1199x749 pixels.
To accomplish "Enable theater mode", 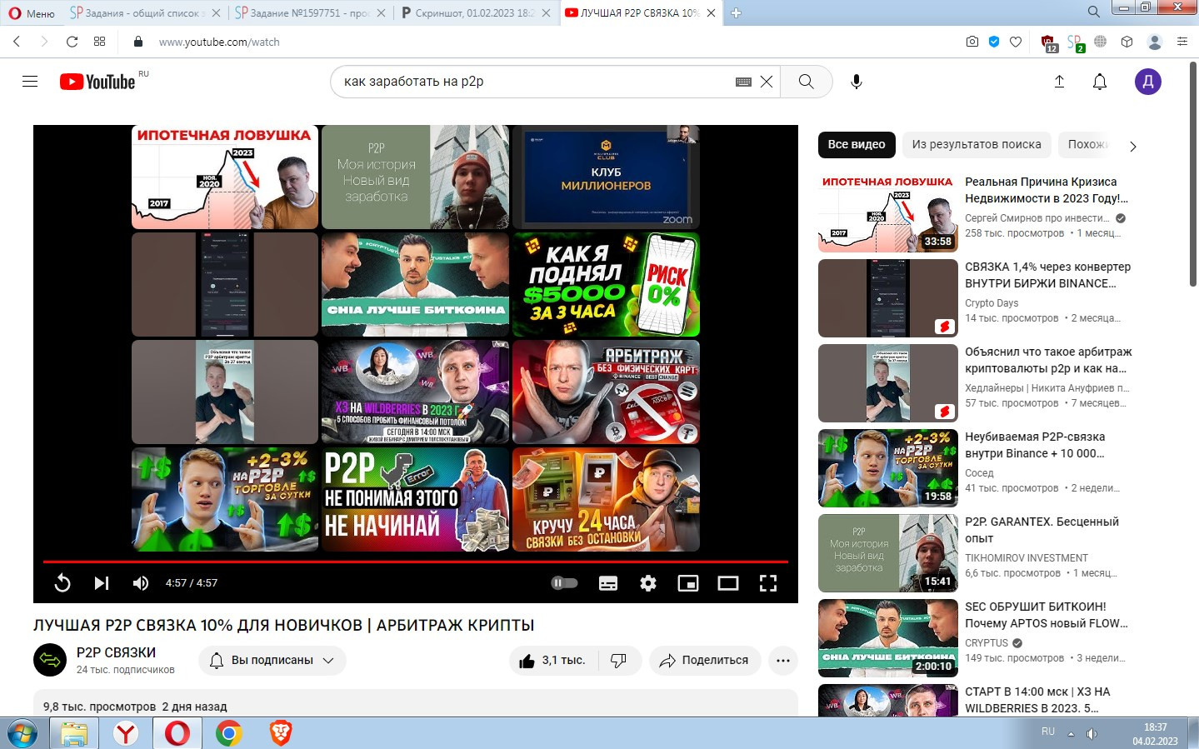I will click(x=728, y=583).
